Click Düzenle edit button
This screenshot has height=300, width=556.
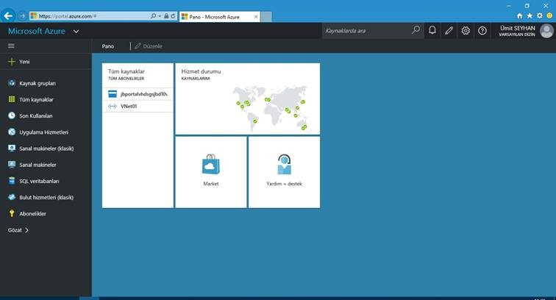(149, 46)
